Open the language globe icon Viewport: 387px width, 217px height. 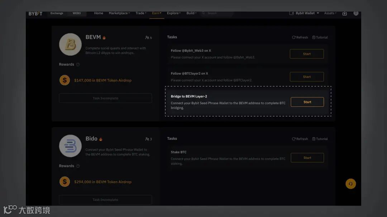click(356, 13)
